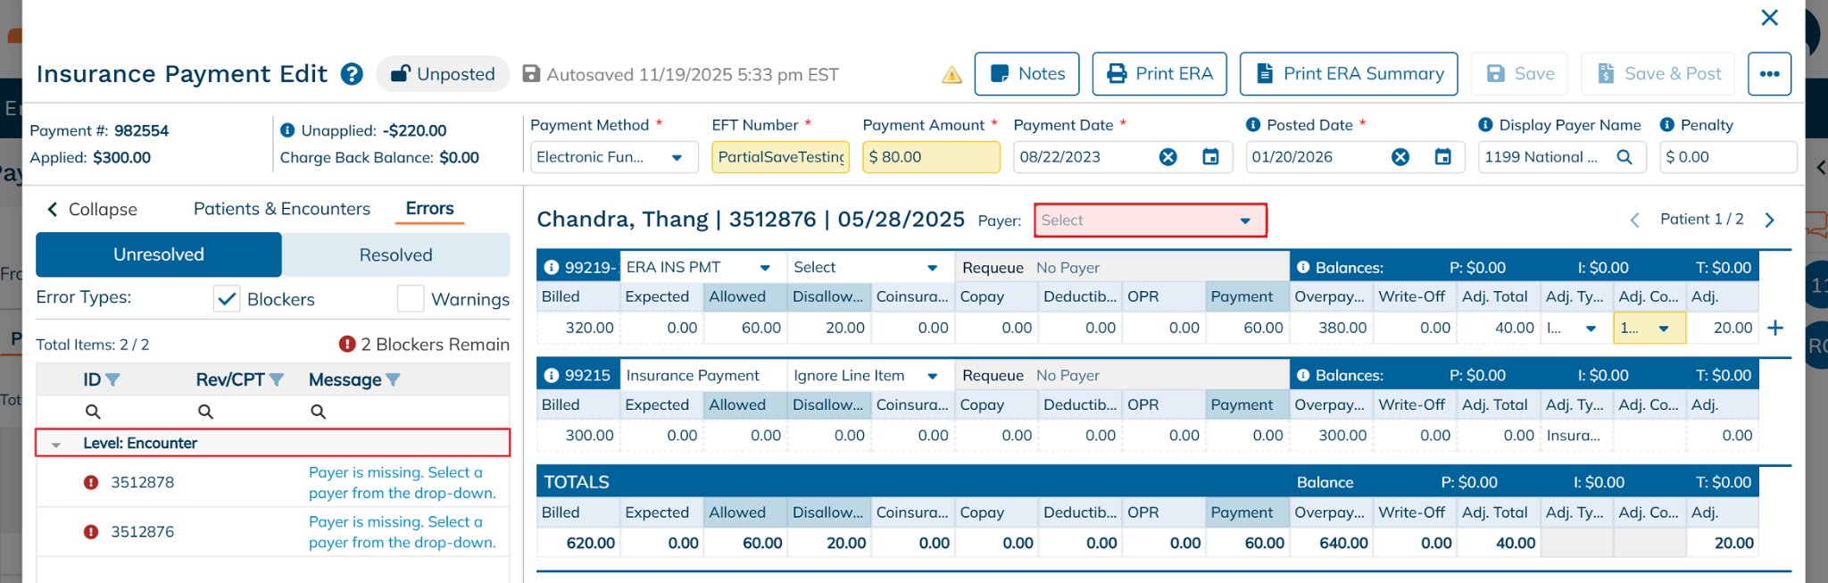Click the help question mark icon

tap(353, 74)
